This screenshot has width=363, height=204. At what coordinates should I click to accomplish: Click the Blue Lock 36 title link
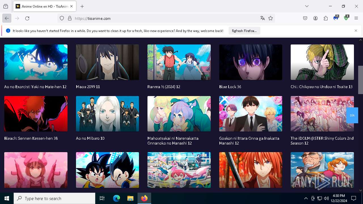coord(230,87)
